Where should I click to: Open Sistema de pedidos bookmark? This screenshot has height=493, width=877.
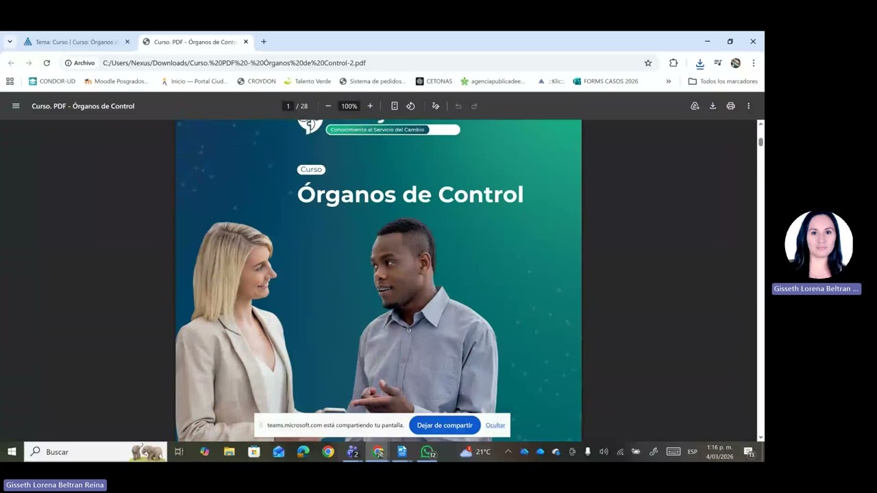pos(373,81)
